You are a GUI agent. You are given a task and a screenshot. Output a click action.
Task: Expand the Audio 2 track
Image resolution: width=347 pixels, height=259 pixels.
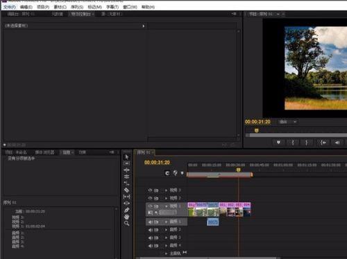pyautogui.click(x=166, y=230)
